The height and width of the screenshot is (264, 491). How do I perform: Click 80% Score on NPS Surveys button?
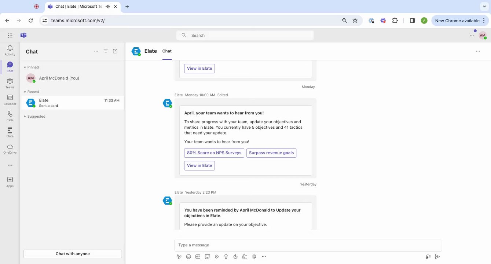click(x=214, y=153)
